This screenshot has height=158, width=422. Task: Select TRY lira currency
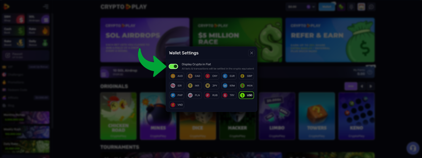coord(229,95)
